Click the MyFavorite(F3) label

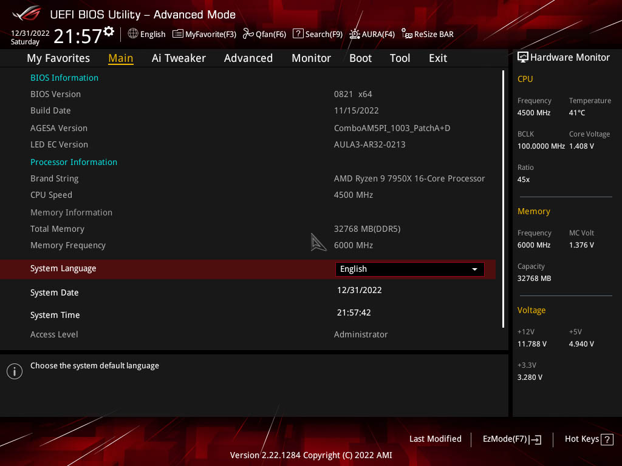point(211,34)
